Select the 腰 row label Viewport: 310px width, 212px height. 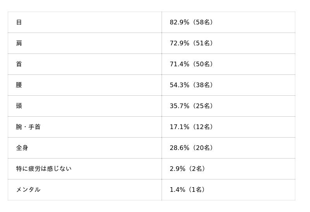coord(19,85)
